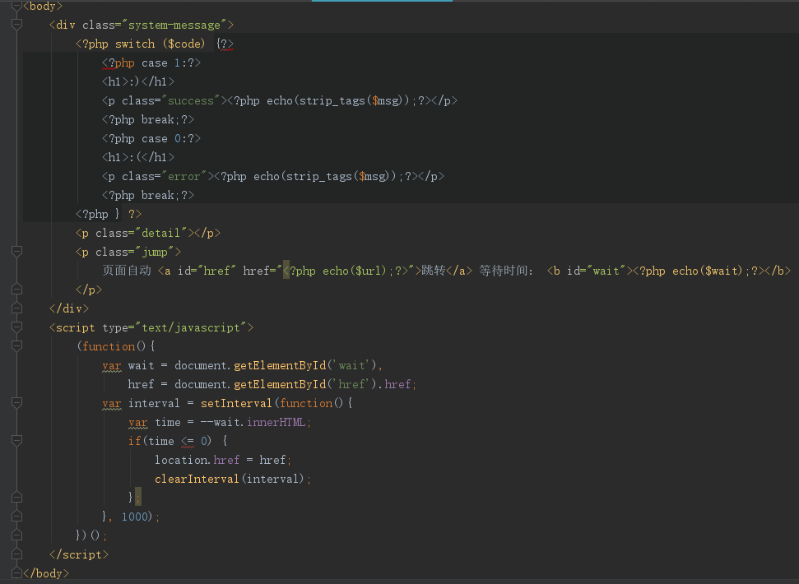Click the <h1>:)</h1> line
Screen dimensions: 799x584
click(138, 82)
